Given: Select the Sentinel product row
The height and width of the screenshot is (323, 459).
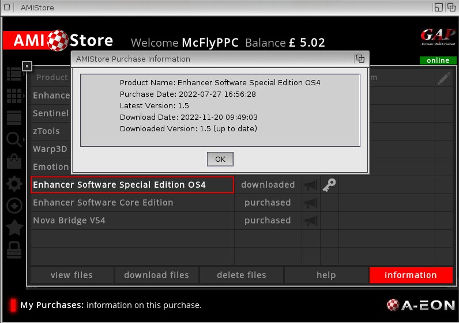Looking at the screenshot, I should 51,113.
